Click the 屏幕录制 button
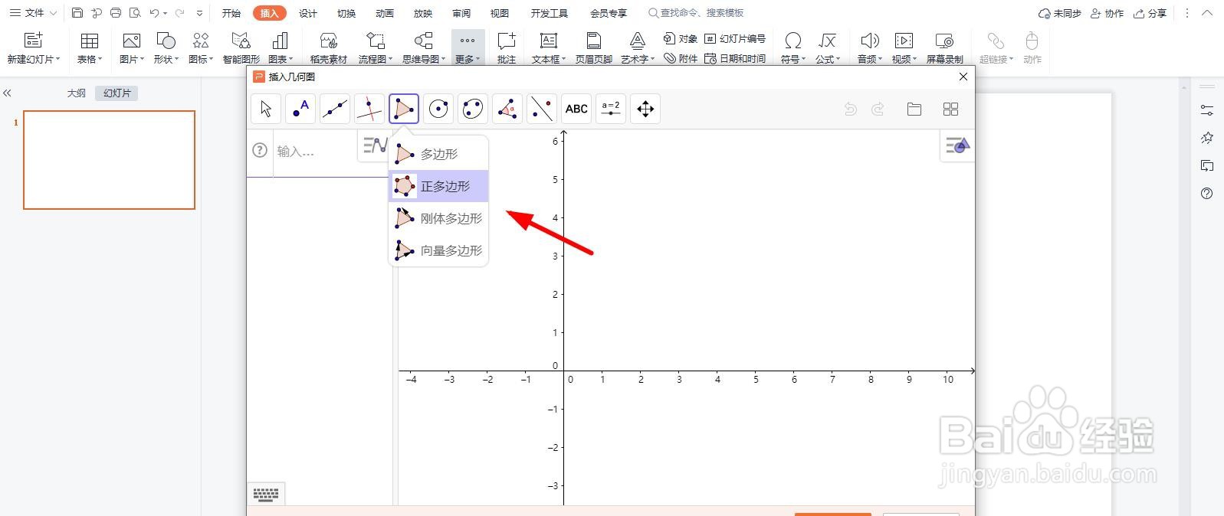This screenshot has height=516, width=1224. click(945, 47)
